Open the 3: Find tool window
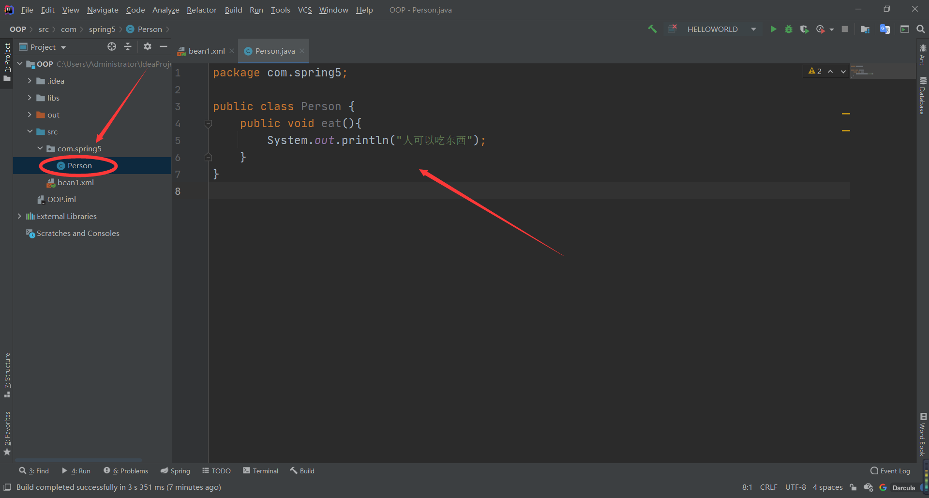This screenshot has width=929, height=498. coord(34,471)
